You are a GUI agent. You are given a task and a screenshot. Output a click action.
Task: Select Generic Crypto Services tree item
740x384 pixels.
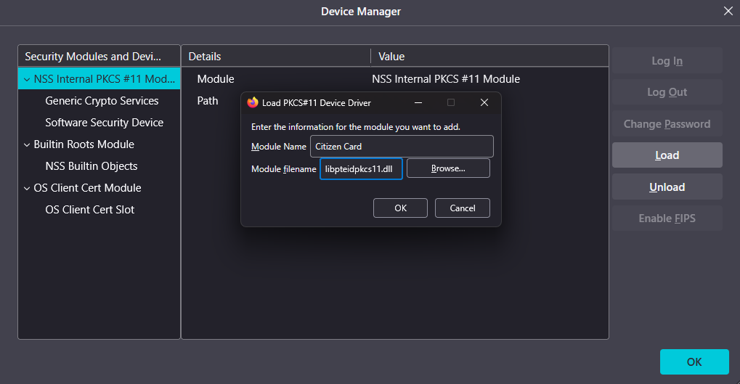102,101
